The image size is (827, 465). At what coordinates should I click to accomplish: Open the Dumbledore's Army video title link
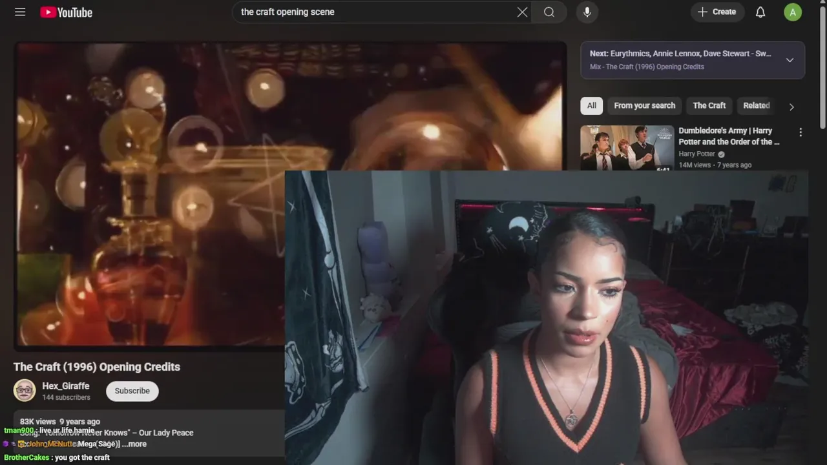pos(729,136)
